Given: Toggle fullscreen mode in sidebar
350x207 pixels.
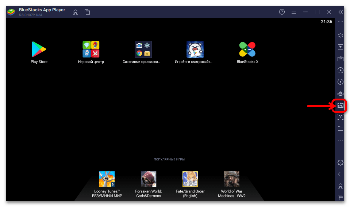Looking at the screenshot, I should (x=341, y=24).
